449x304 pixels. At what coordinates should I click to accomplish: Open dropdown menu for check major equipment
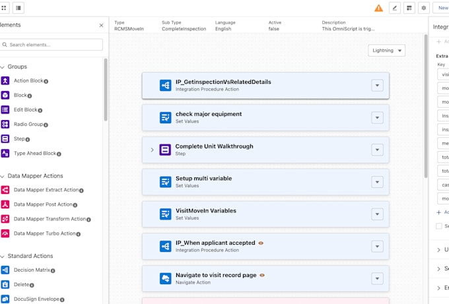coord(377,117)
